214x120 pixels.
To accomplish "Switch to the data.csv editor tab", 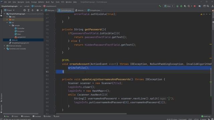I will [80, 10].
